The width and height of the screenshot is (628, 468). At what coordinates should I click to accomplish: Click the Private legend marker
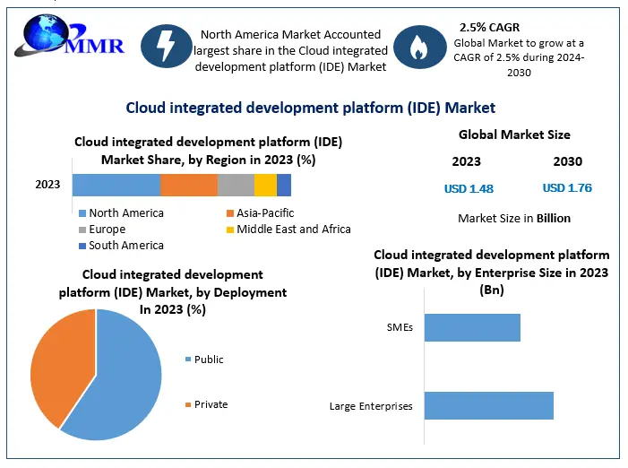187,404
